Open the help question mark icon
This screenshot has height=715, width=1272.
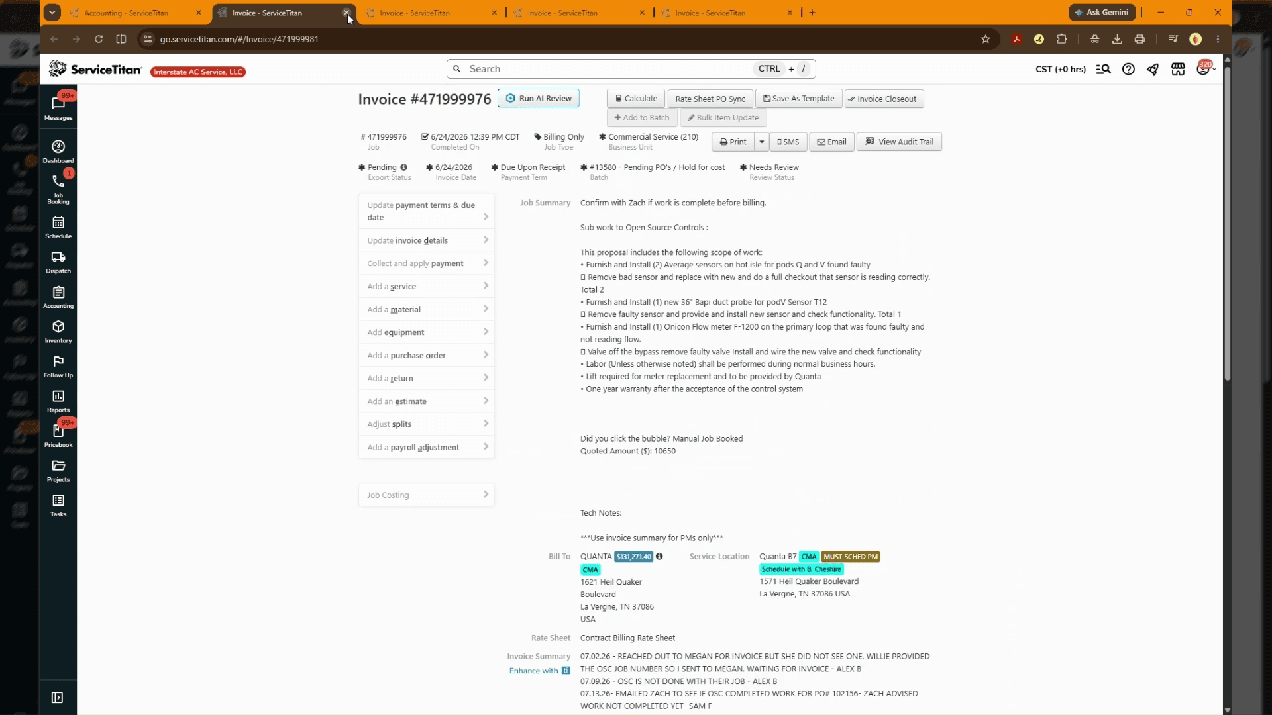[x=1128, y=69]
